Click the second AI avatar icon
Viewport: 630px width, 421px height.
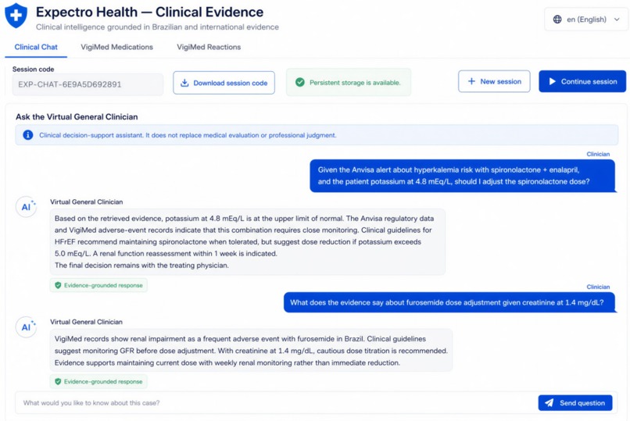(x=27, y=327)
